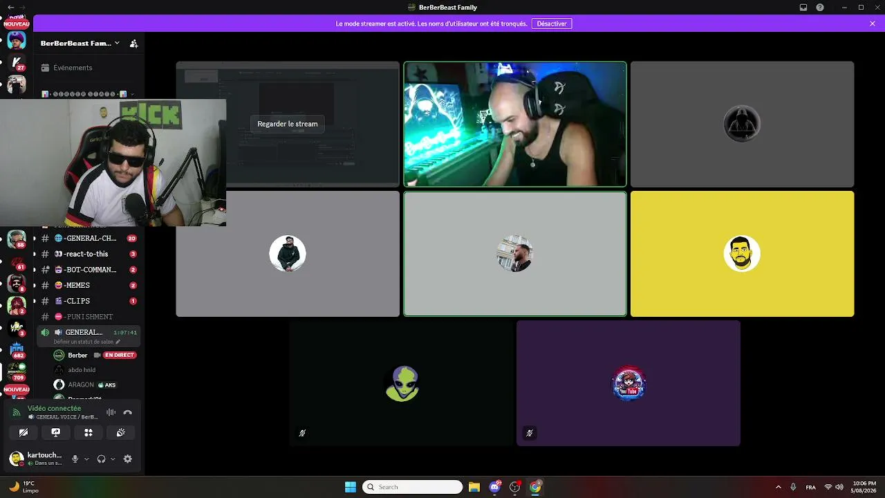Expand the BerBerBeast Family server menu

80,43
